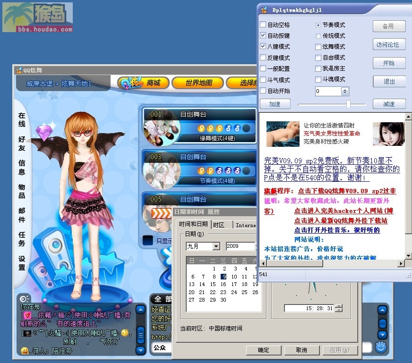
Task: Click the down arrow beside the right chat panel
Action: coord(382,335)
